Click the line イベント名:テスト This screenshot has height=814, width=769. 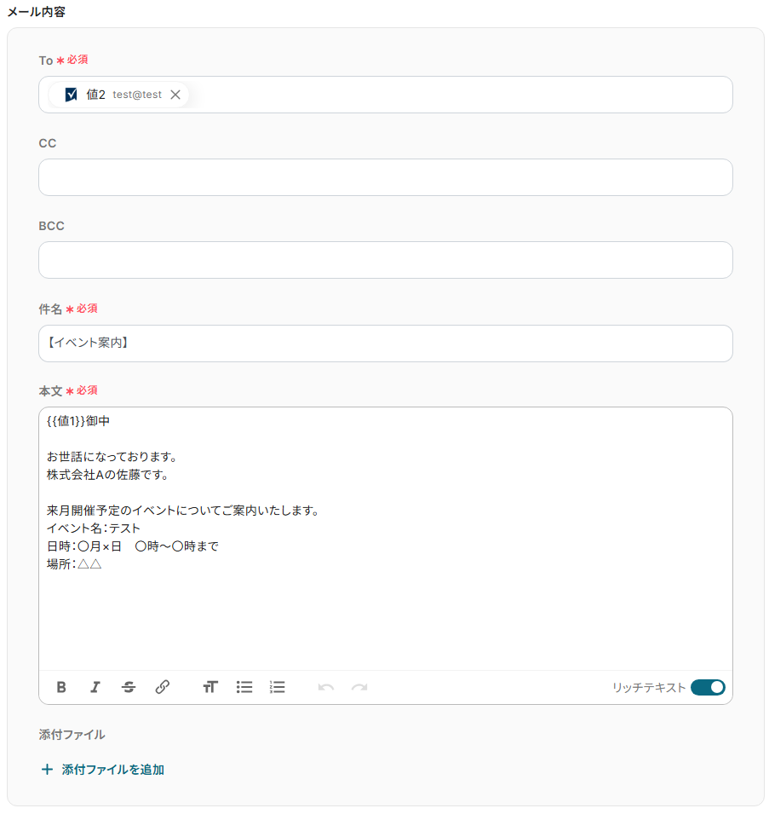pyautogui.click(x=94, y=528)
